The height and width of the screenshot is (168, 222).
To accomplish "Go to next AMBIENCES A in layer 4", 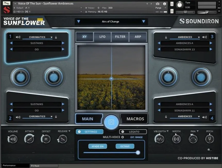I will coord(211,104).
